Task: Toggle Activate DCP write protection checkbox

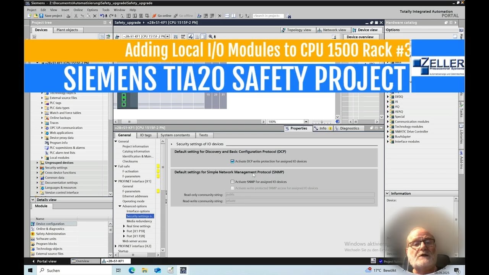Action: pos(232,161)
